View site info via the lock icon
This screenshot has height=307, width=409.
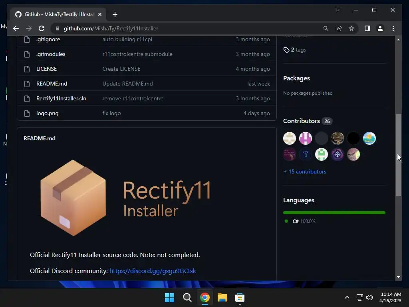coord(58,28)
